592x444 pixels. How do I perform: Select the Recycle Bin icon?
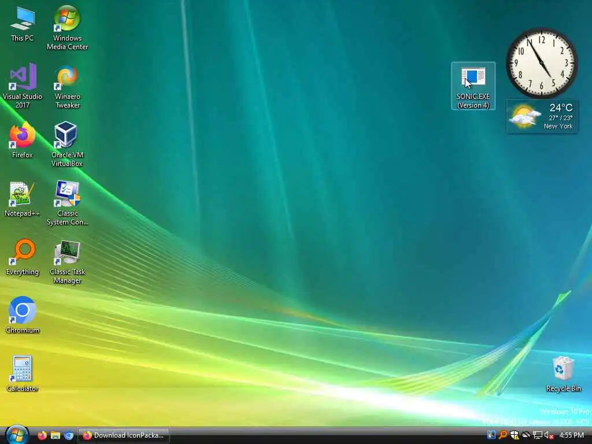tap(563, 374)
